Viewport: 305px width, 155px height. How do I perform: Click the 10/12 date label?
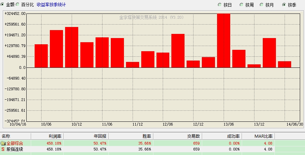77,124
